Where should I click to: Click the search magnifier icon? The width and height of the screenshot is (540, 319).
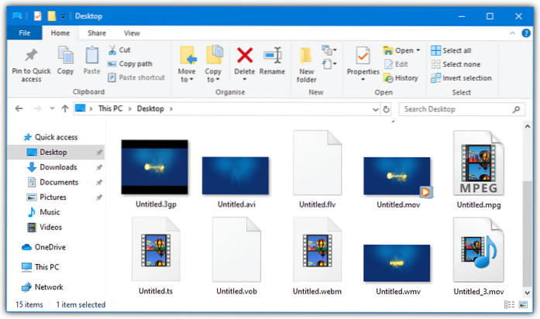click(516, 109)
